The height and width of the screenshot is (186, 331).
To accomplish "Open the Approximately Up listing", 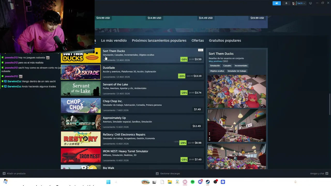I will tap(132, 122).
